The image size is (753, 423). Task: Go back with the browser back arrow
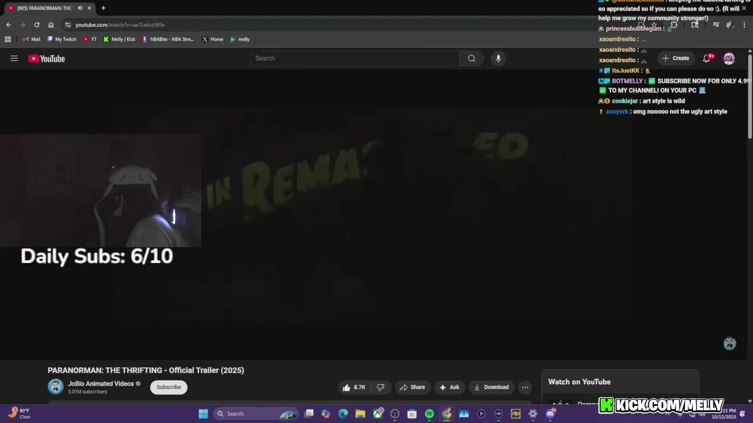tap(8, 25)
